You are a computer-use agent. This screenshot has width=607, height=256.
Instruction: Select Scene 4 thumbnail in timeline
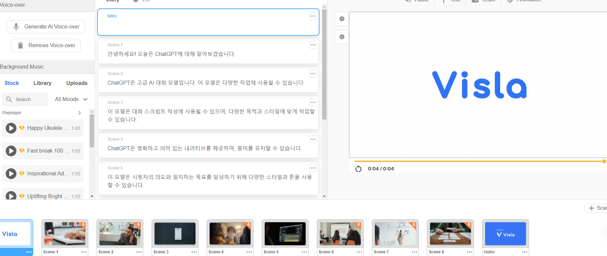(x=230, y=234)
